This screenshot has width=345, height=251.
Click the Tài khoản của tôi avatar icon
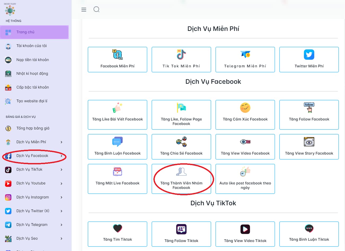(8, 46)
